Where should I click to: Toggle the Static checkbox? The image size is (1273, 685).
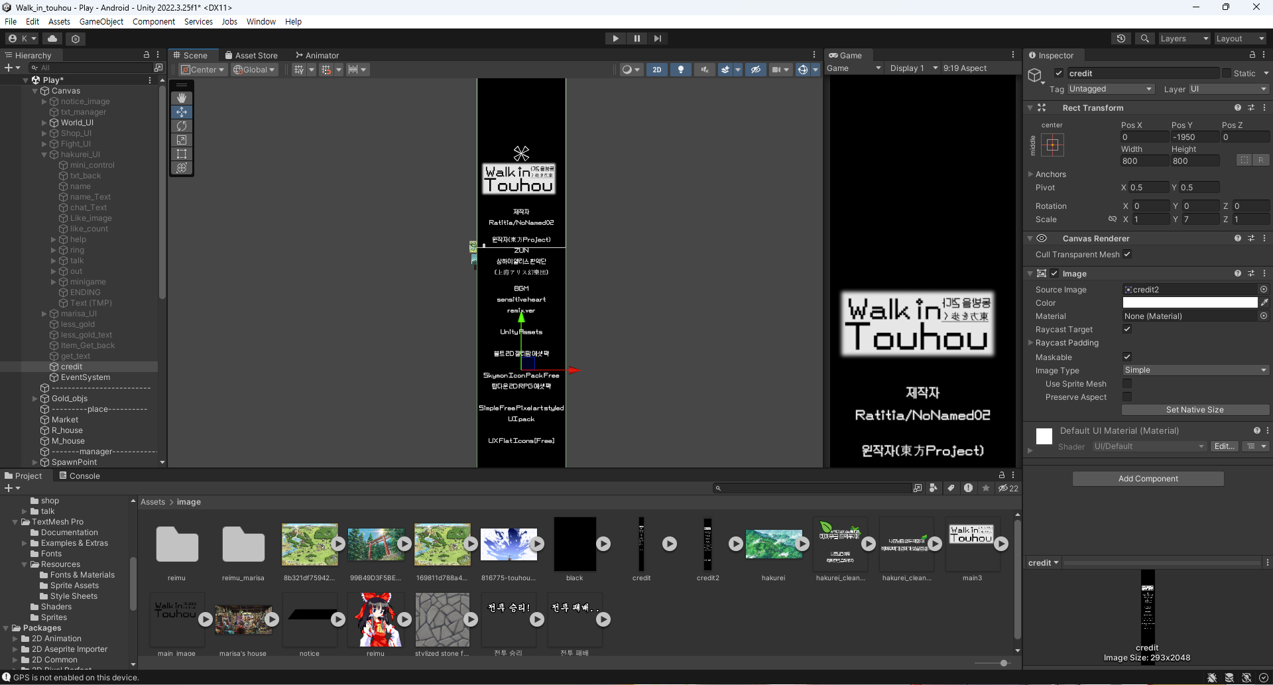[1227, 73]
